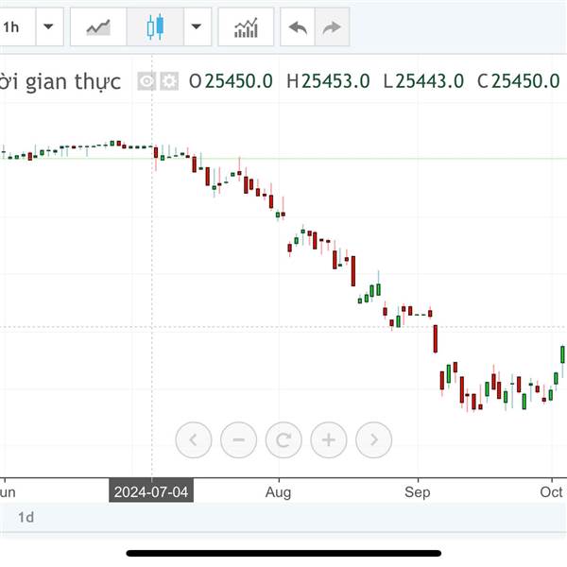Click the H 25453.0 high value
Image resolution: width=567 pixels, height=567 pixels.
pos(328,81)
